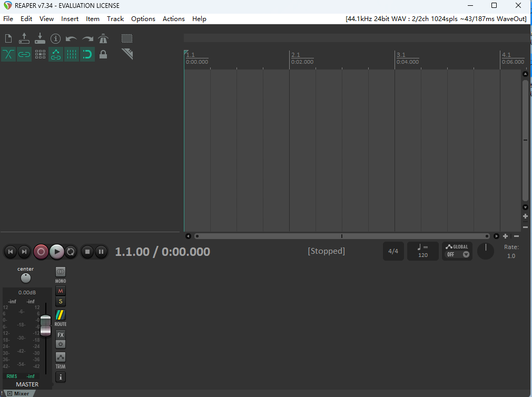Click the master track info i icon
Viewport: 532px width, 397px height.
click(61, 377)
